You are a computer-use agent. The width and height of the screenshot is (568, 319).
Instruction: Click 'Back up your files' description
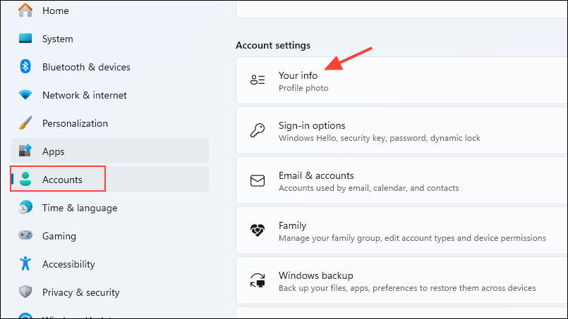point(407,288)
